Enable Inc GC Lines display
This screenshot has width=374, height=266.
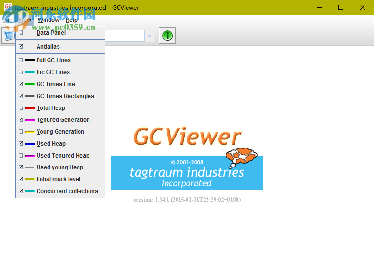60,72
